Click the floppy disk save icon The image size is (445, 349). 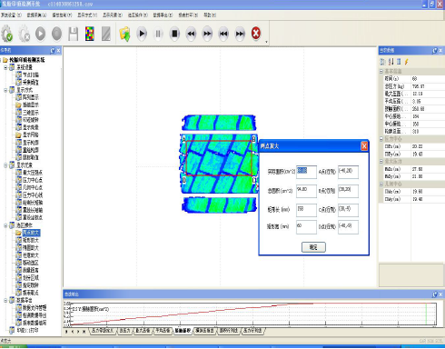click(74, 34)
